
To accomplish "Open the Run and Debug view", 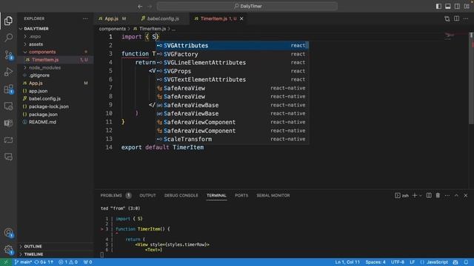I will click(8, 72).
